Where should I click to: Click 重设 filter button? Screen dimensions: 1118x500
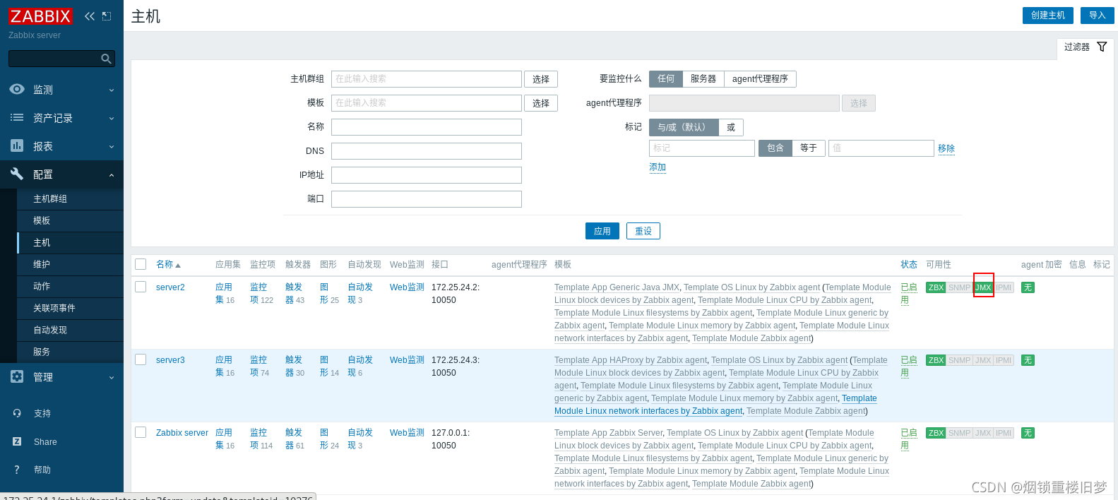pyautogui.click(x=643, y=231)
